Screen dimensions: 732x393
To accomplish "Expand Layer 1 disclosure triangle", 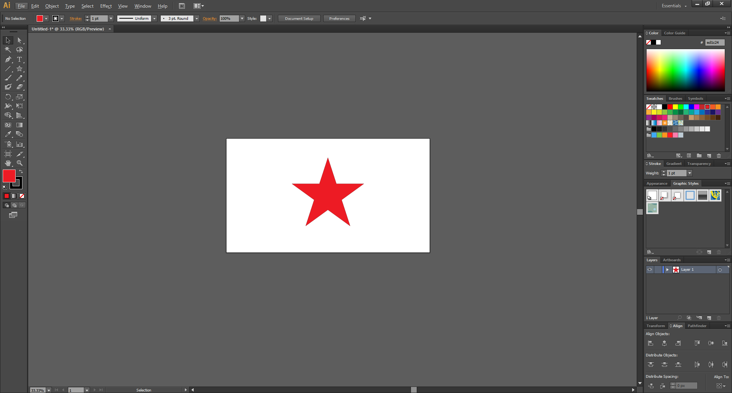I will coord(668,270).
